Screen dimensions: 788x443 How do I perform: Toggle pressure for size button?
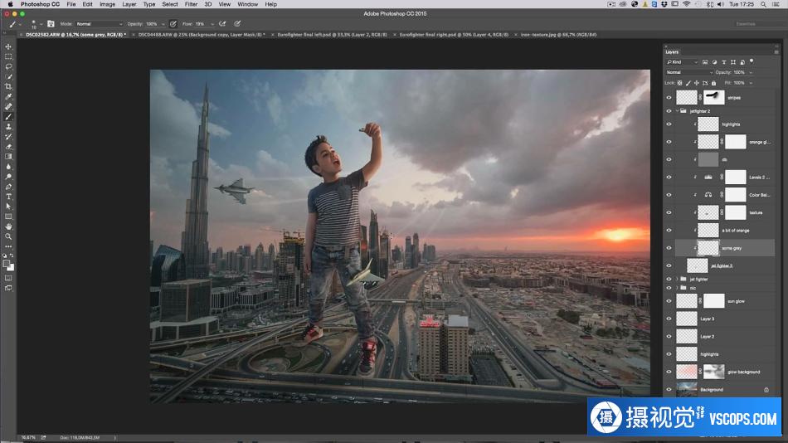[x=237, y=23]
